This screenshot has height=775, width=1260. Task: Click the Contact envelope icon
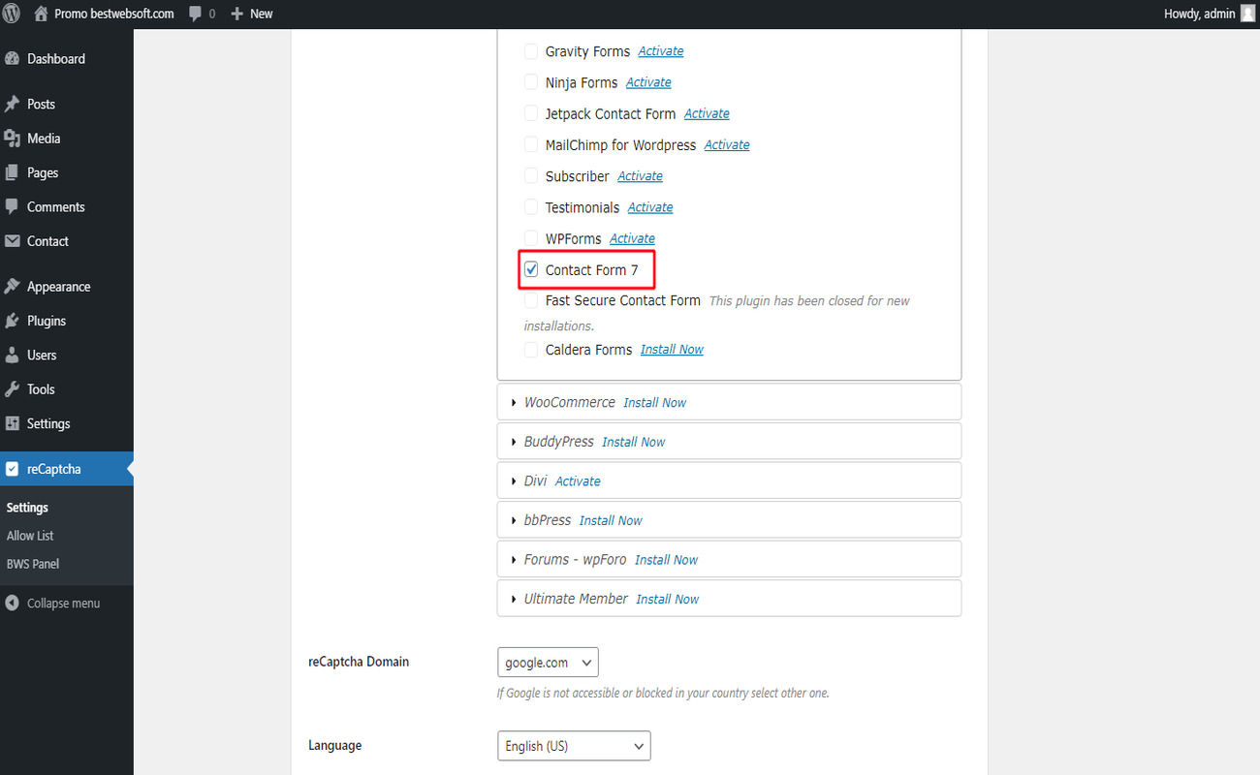(x=13, y=241)
